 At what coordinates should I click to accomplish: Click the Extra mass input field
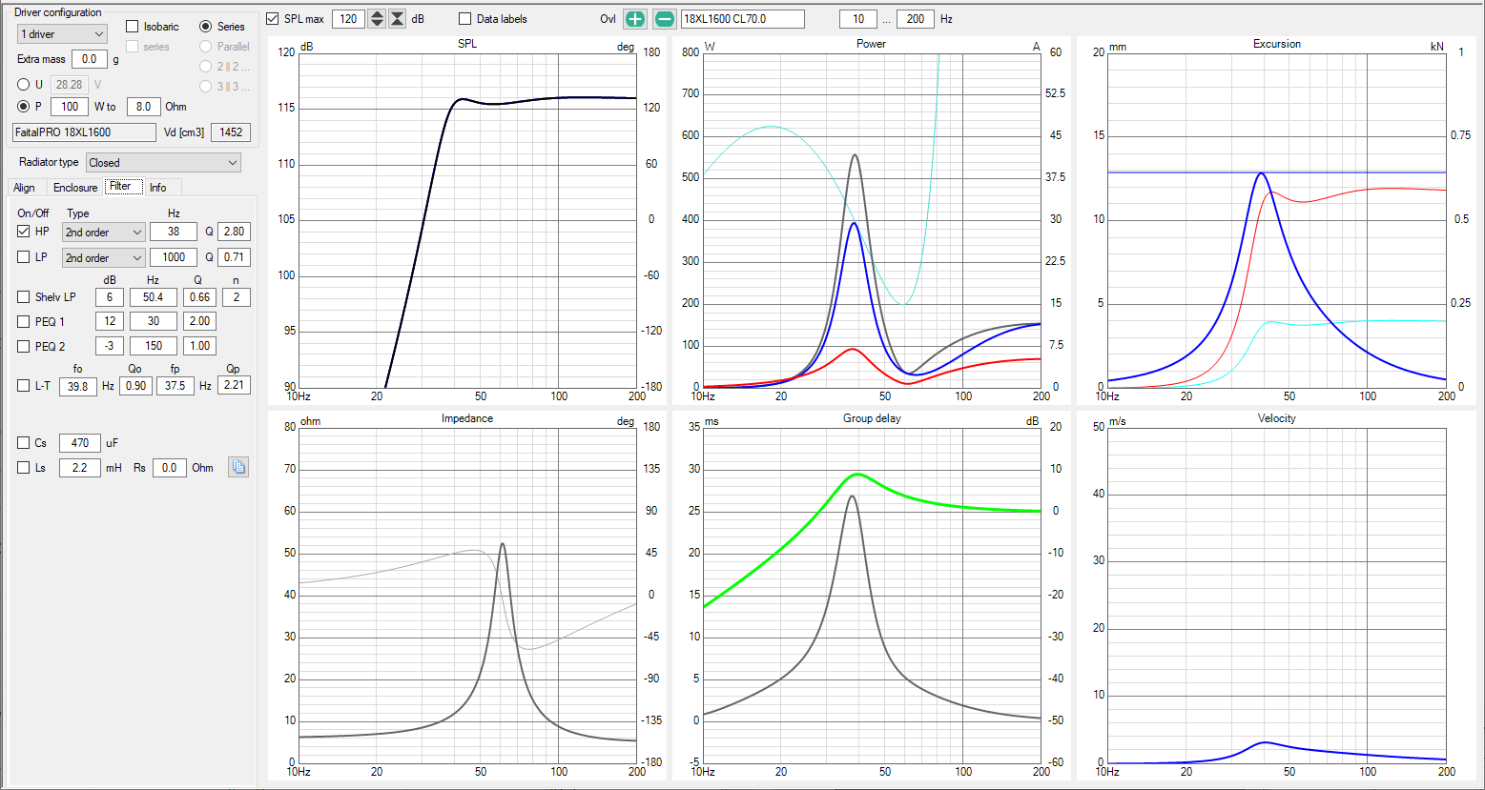pos(90,59)
